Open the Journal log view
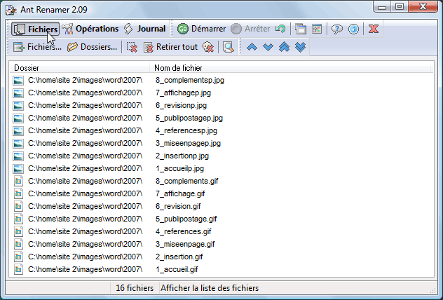This screenshot has width=443, height=300. (144, 29)
